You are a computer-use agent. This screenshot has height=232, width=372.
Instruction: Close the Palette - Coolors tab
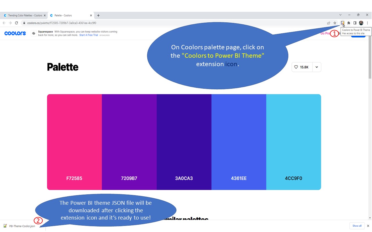(91, 15)
